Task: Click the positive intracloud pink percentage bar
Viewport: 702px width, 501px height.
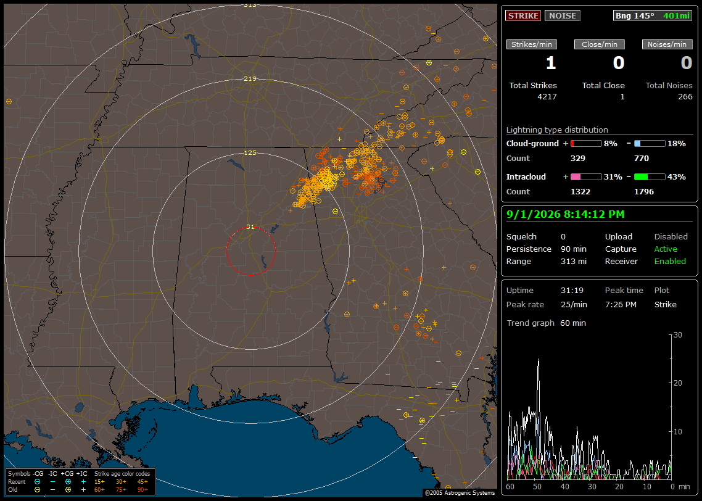Action: [x=586, y=177]
